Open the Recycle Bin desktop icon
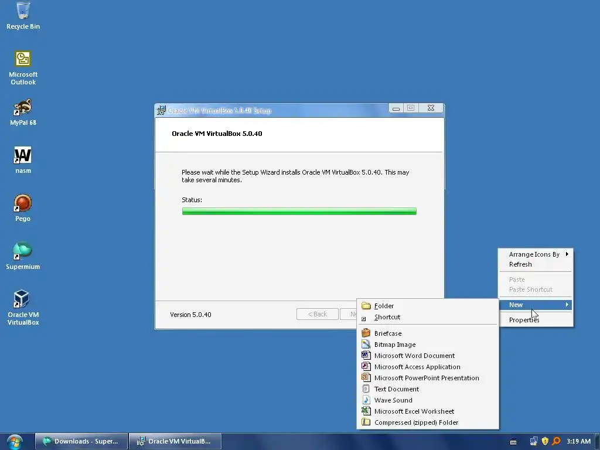 (23, 15)
